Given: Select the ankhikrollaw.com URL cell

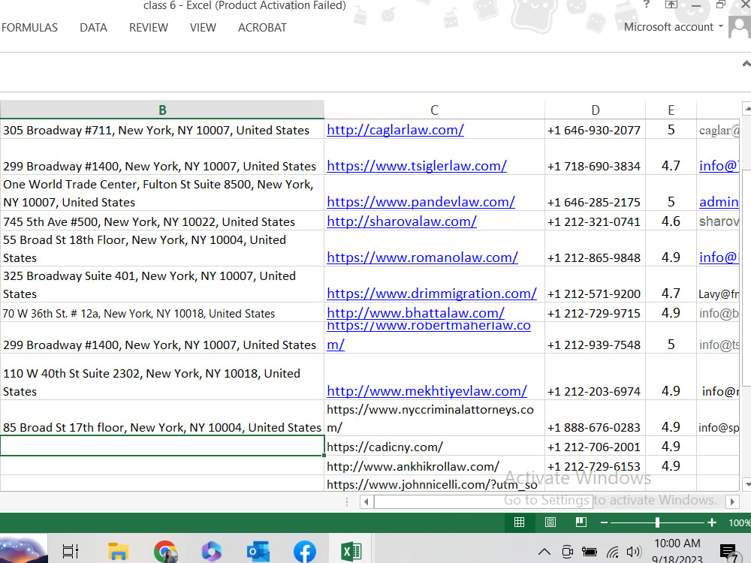Looking at the screenshot, I should [x=434, y=466].
